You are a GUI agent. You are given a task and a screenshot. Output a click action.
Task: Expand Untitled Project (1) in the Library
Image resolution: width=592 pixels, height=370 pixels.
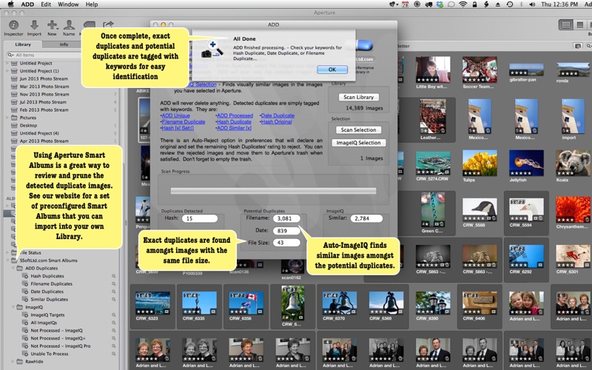pyautogui.click(x=7, y=71)
